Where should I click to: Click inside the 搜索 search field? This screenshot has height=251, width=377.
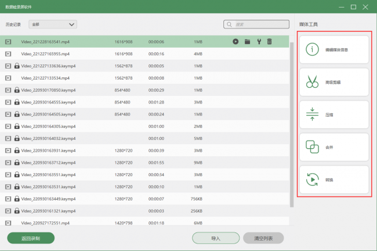pos(256,24)
